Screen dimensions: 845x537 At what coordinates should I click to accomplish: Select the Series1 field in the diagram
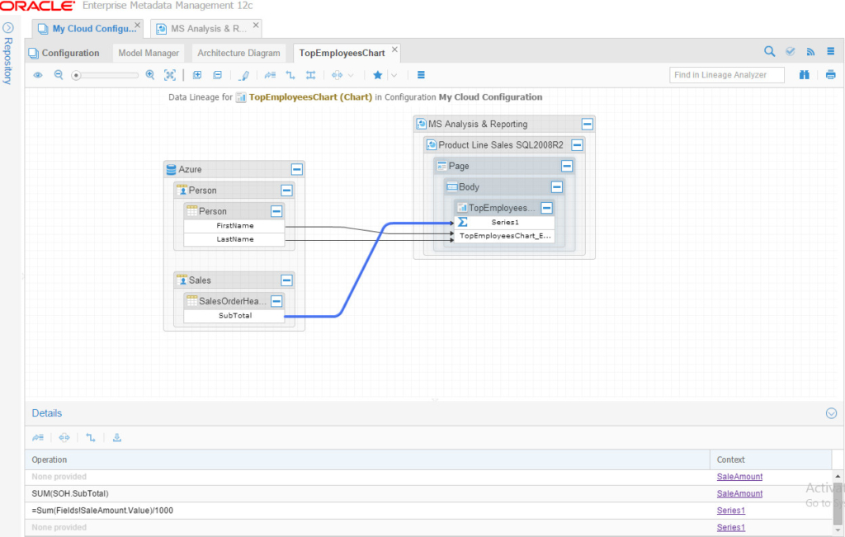click(504, 222)
